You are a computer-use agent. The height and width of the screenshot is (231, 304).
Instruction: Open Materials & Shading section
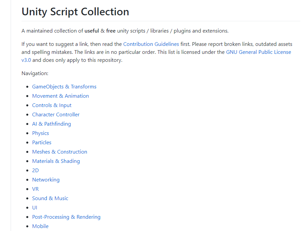56,161
